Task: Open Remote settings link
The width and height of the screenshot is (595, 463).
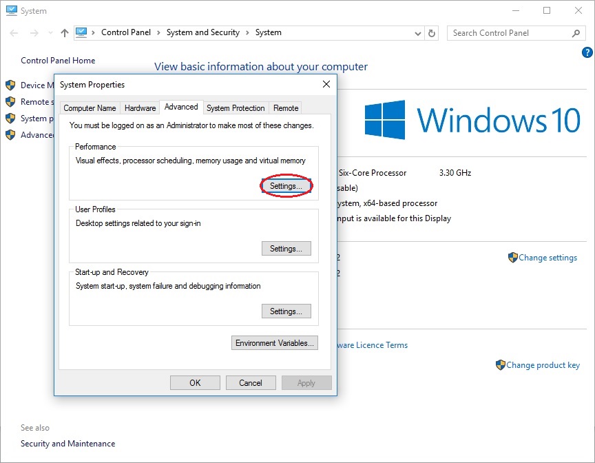Action: click(37, 102)
